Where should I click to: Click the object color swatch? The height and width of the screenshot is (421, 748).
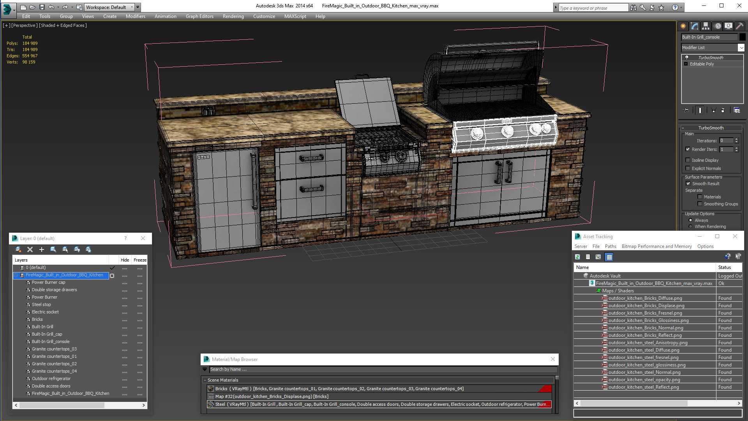click(x=743, y=37)
